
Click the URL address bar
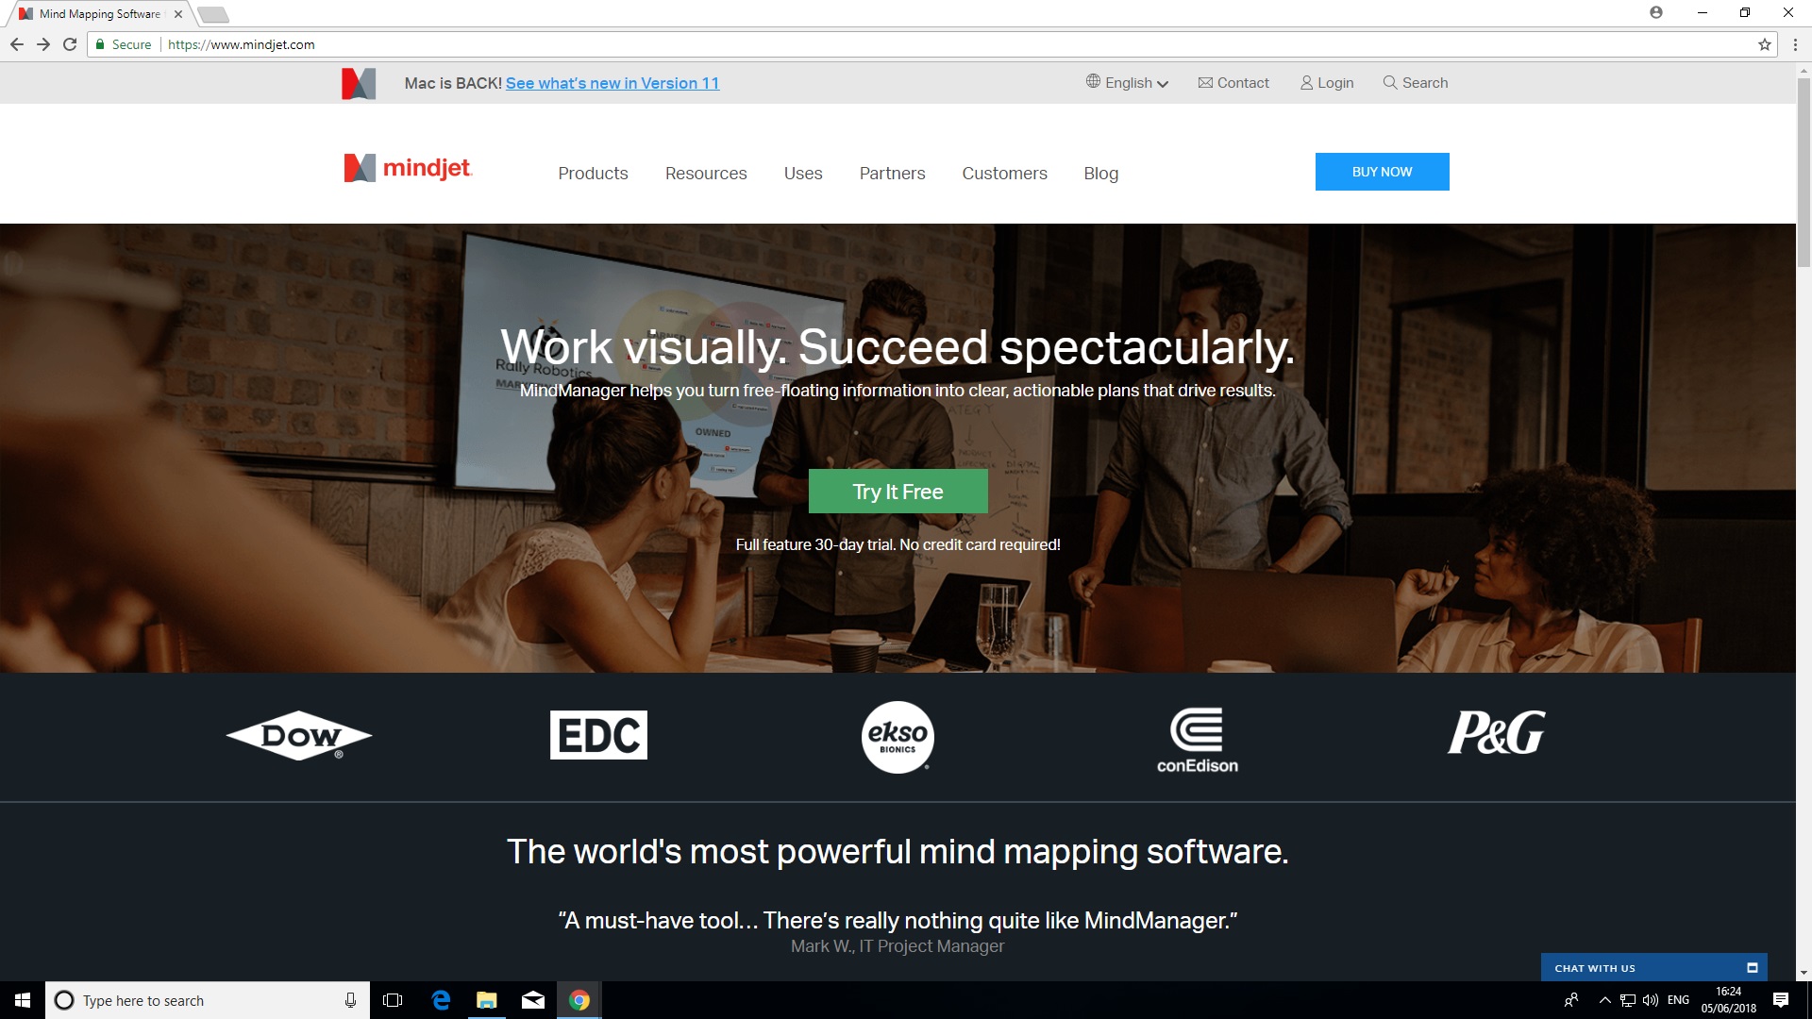[x=958, y=44]
